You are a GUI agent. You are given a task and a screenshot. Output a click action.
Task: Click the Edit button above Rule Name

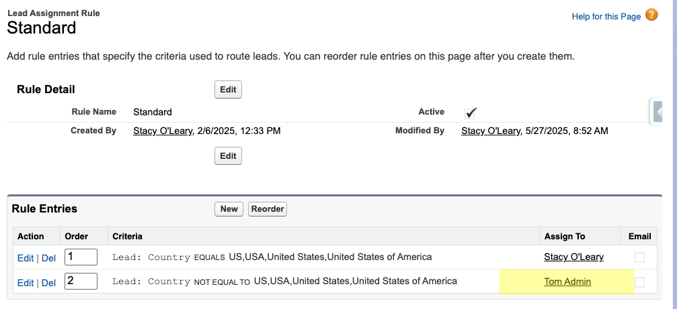[228, 89]
